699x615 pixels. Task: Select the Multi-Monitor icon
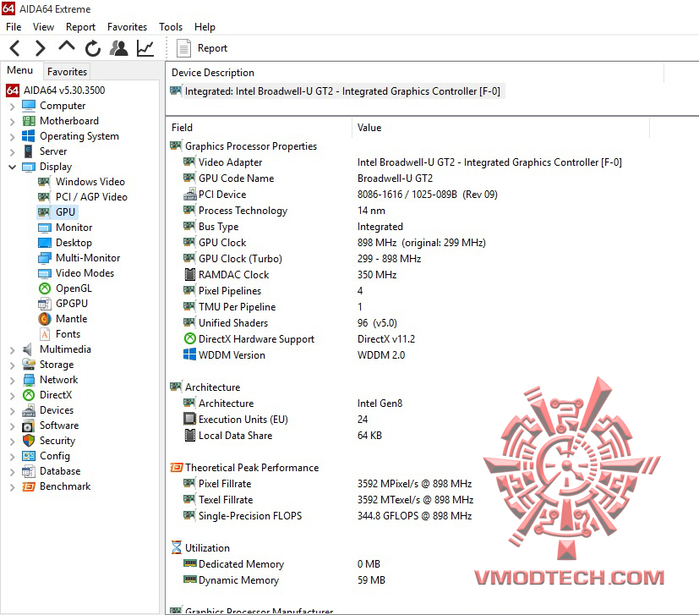point(45,258)
